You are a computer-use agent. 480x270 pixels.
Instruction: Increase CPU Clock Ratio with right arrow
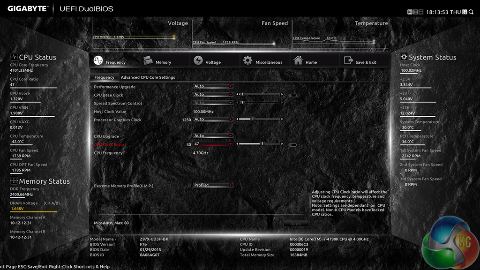coord(282,144)
